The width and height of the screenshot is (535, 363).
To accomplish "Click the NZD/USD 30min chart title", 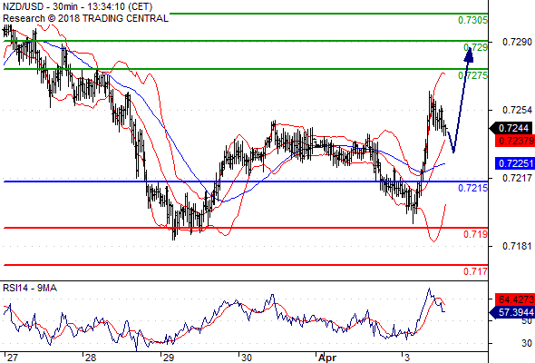I will [x=77, y=6].
